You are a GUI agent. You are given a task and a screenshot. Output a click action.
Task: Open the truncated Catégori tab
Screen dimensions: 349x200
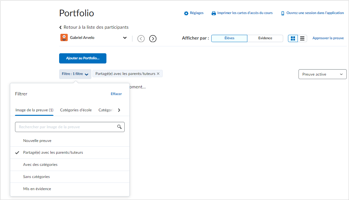point(106,110)
